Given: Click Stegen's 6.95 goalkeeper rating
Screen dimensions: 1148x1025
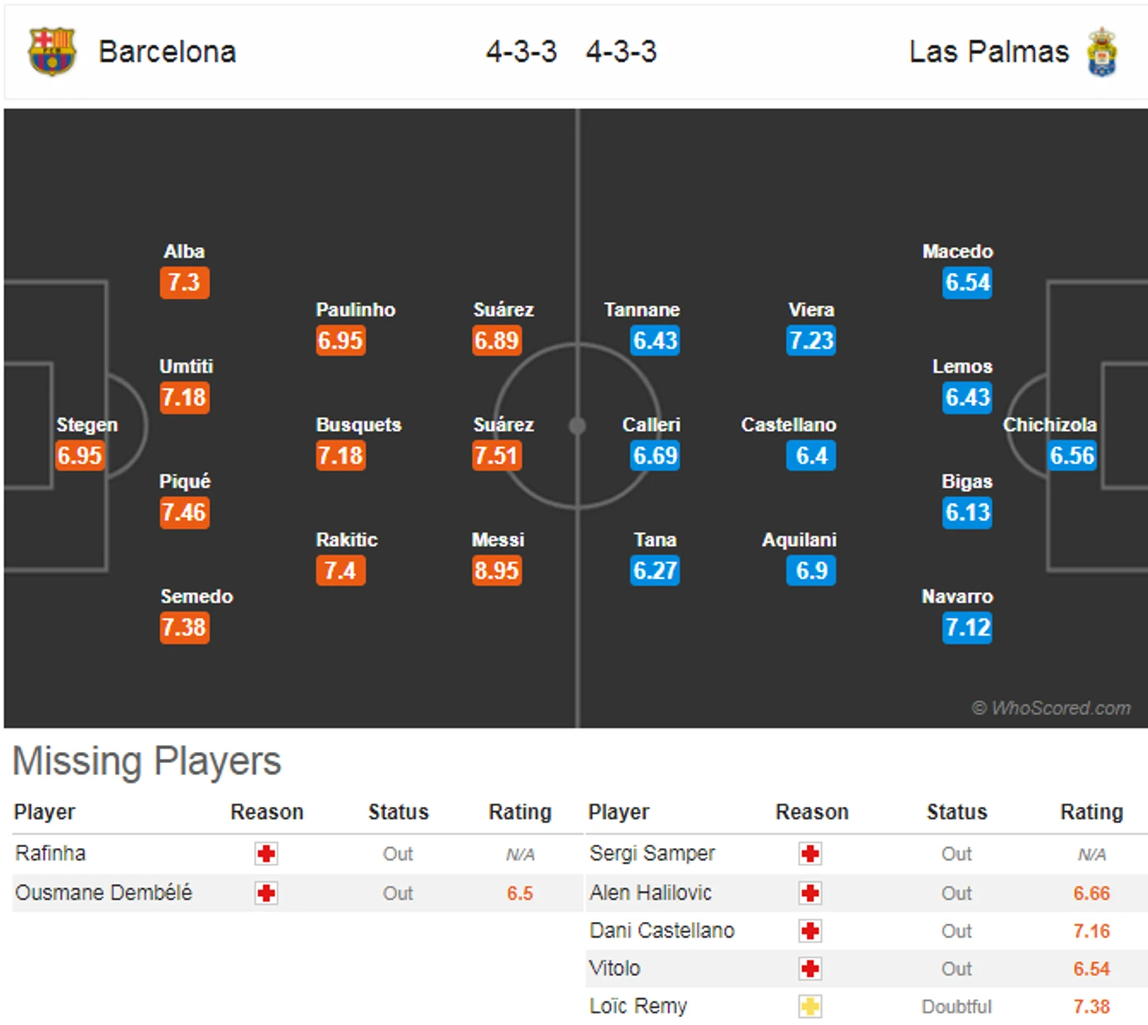Looking at the screenshot, I should click(x=79, y=455).
